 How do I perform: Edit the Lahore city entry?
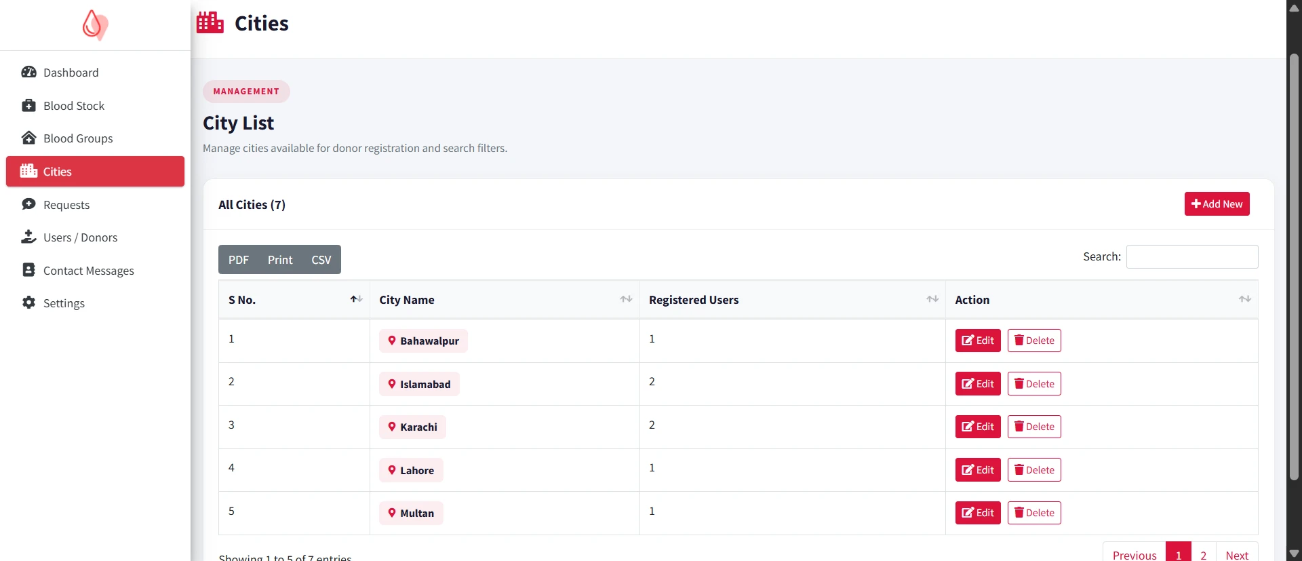coord(978,470)
